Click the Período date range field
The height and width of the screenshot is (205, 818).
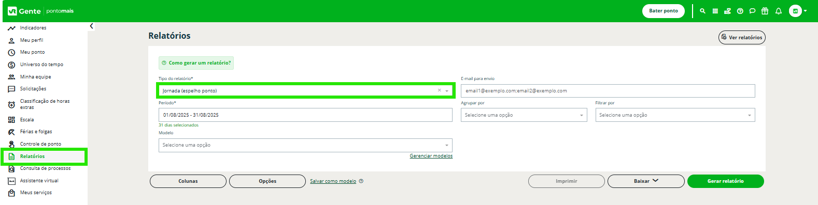click(305, 115)
